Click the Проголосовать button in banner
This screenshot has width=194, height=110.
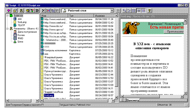pos(174,32)
